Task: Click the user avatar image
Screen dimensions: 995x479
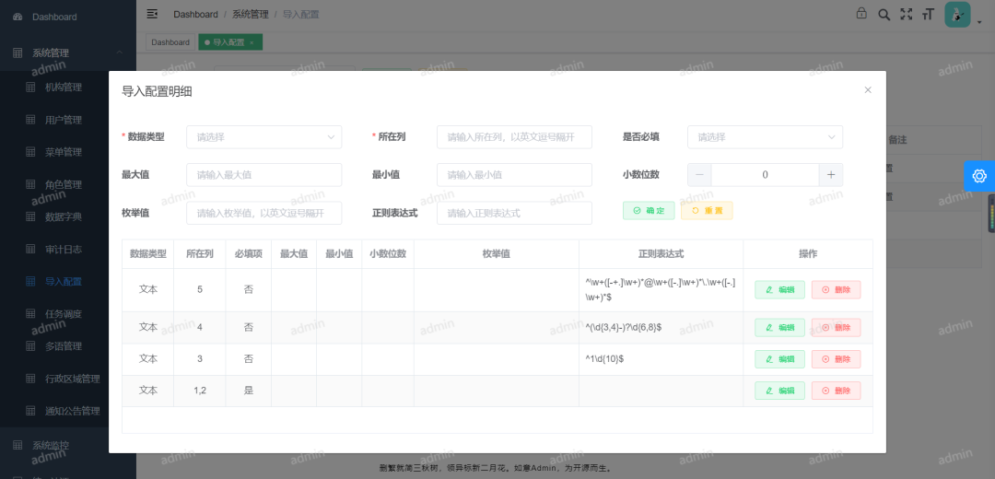Action: 957,14
